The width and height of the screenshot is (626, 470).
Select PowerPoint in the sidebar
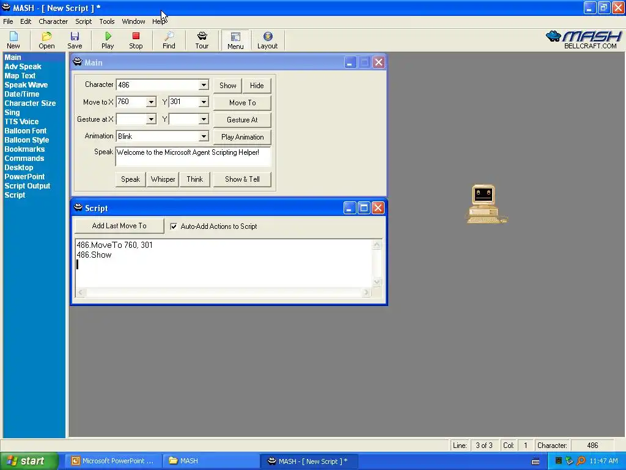[x=24, y=177]
